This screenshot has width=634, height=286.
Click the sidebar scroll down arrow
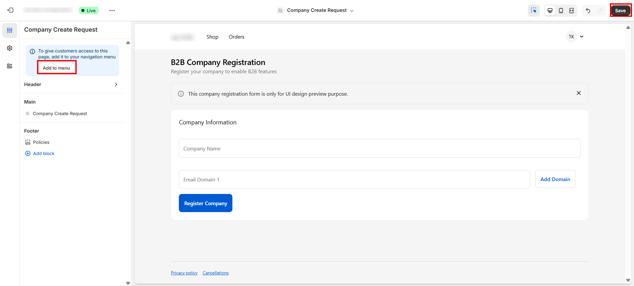pyautogui.click(x=128, y=283)
